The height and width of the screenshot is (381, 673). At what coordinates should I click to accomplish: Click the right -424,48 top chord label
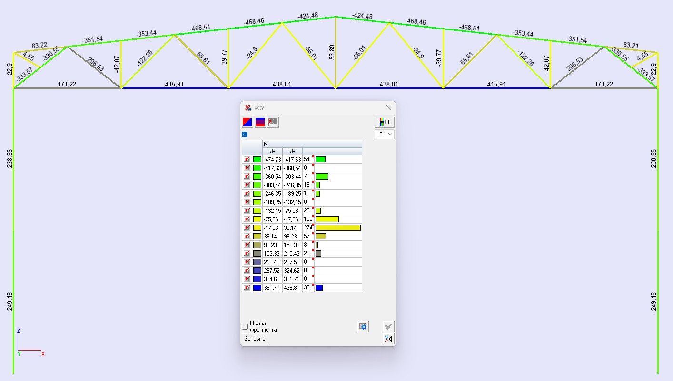[363, 16]
